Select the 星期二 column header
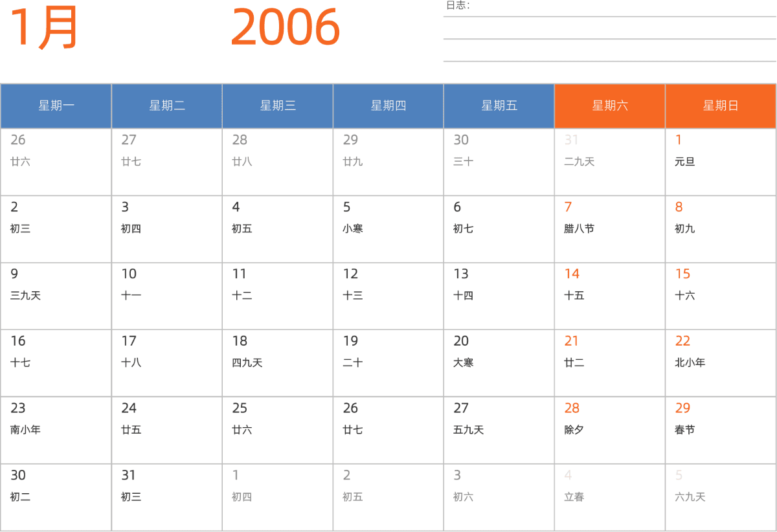 [167, 106]
